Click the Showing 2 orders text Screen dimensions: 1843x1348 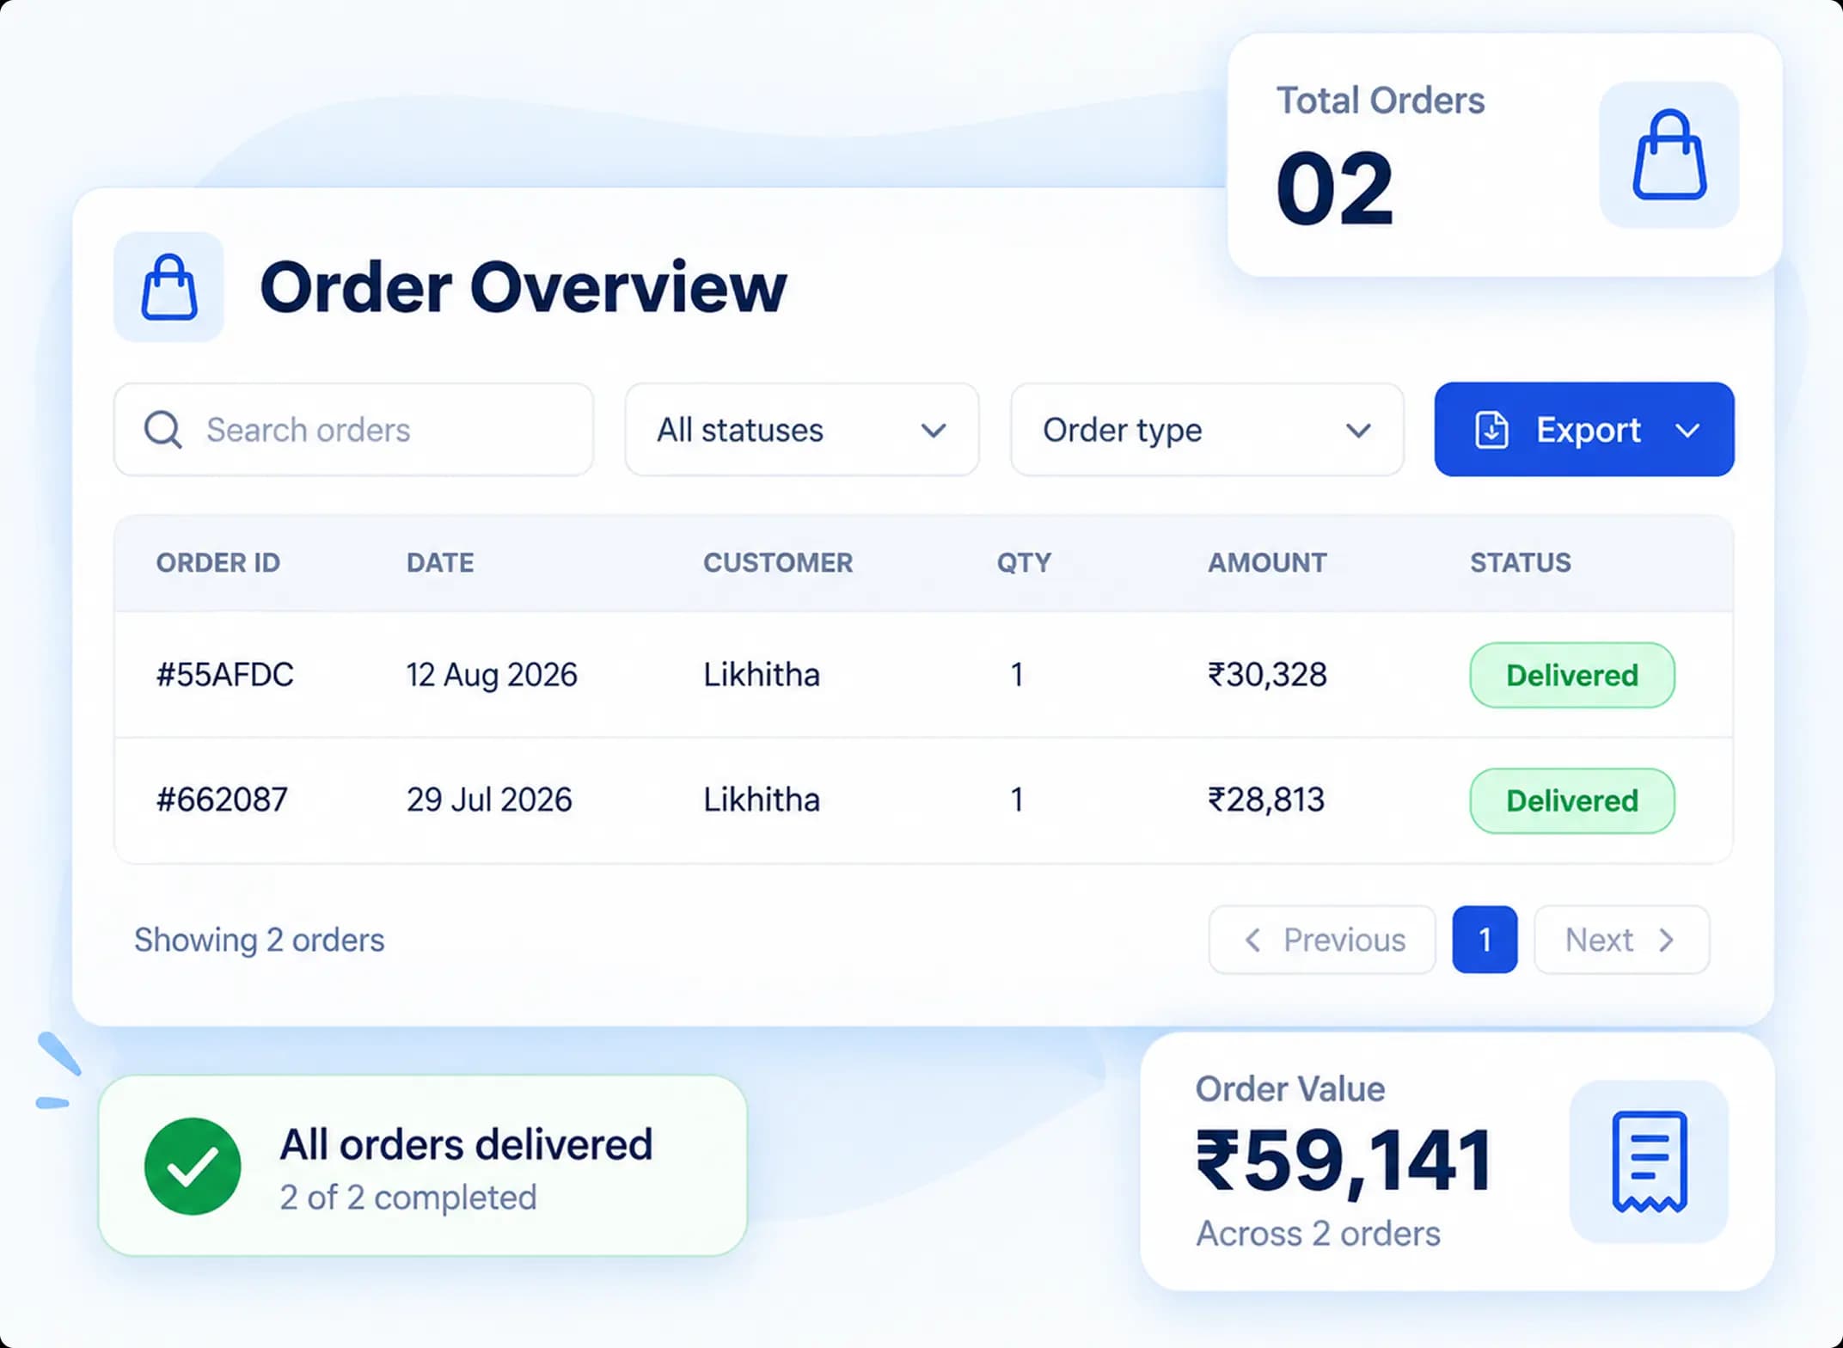click(260, 940)
